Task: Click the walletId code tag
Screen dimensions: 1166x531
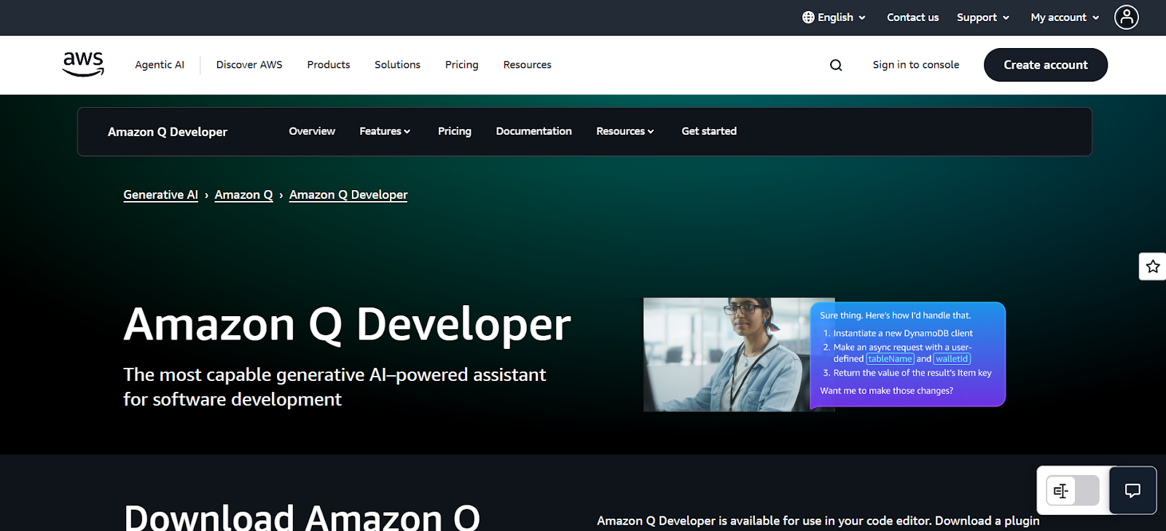Action: click(952, 358)
